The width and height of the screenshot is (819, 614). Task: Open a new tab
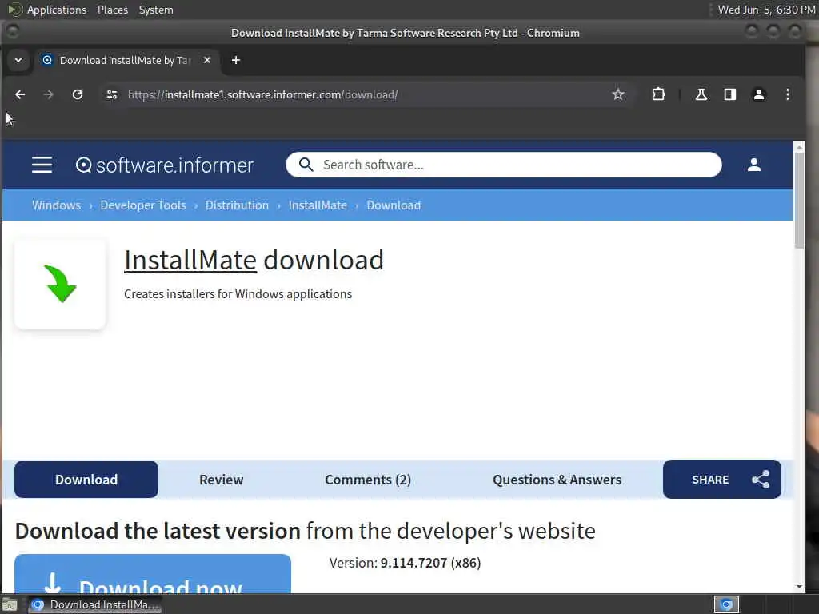point(236,60)
